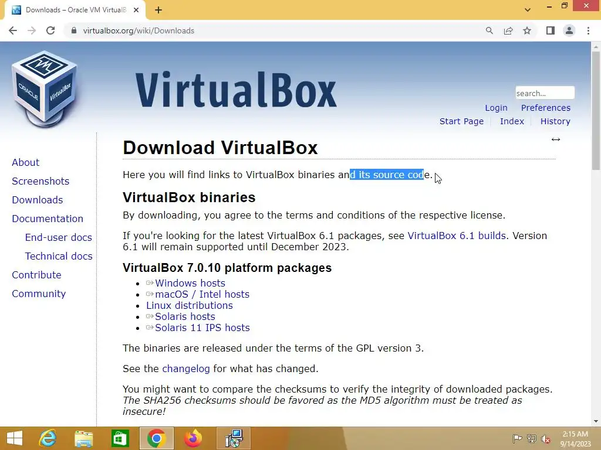This screenshot has width=601, height=450.
Task: Open the Chrome three-dot menu
Action: tap(588, 30)
